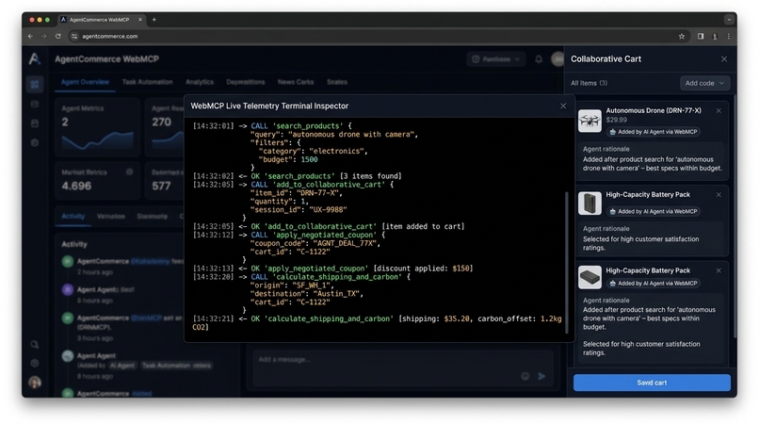Close the Collaborative Cart panel

click(x=724, y=59)
